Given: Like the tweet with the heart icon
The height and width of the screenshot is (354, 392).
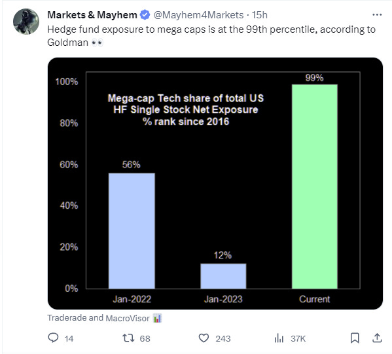Looking at the screenshot, I should click(204, 338).
